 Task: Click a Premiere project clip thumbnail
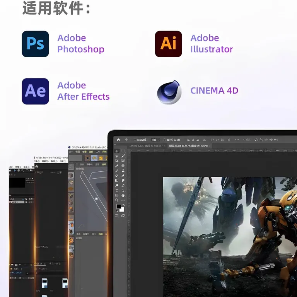(45, 283)
